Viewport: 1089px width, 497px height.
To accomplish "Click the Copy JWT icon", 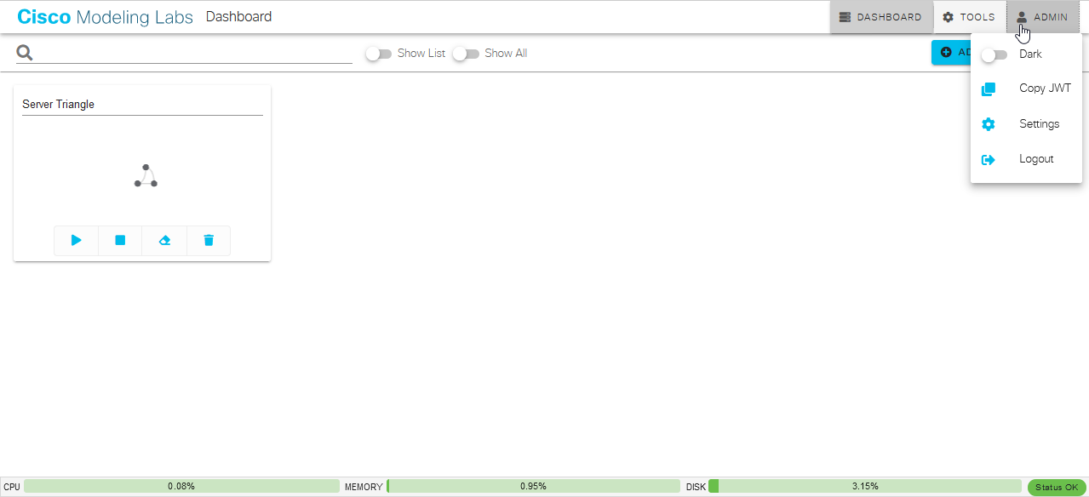I will tap(989, 89).
